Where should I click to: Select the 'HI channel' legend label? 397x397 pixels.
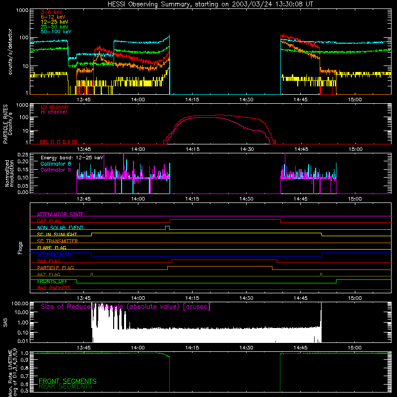click(54, 112)
